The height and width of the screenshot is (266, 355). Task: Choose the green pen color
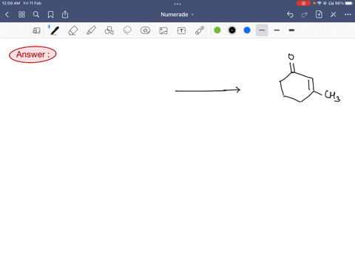pyautogui.click(x=217, y=30)
